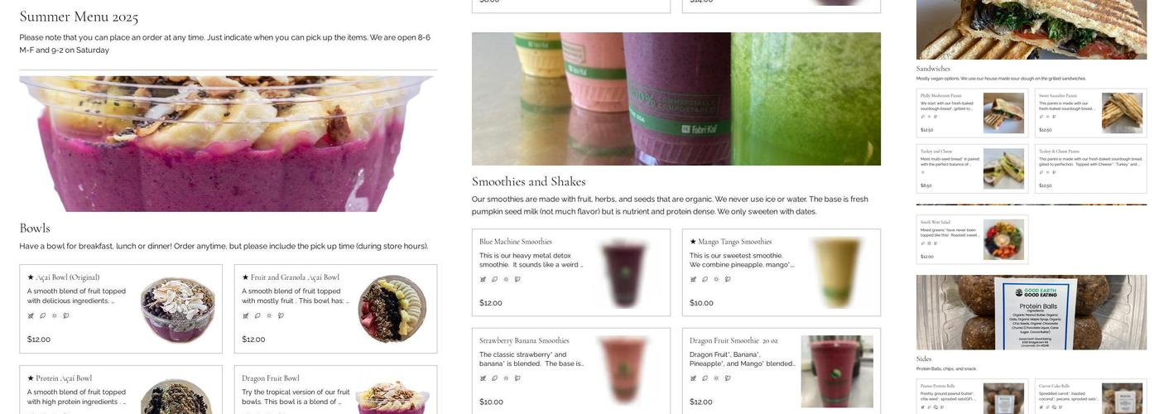Click the sun-shaped icon on Fruit and Granola Açaí Bowl

coord(269,315)
